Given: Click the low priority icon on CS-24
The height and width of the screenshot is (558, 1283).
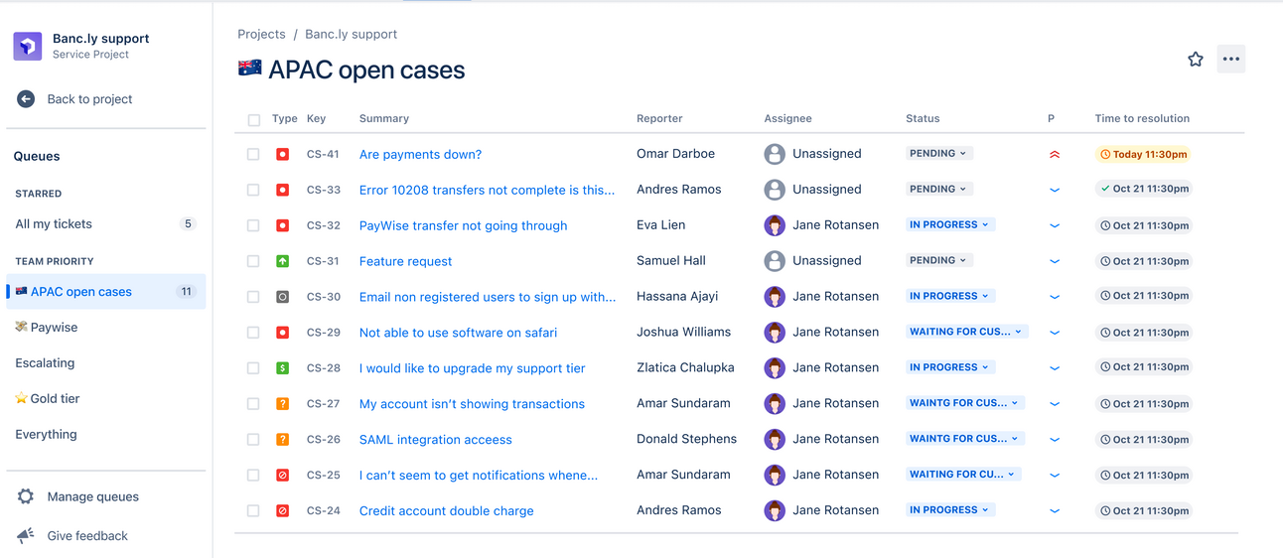Looking at the screenshot, I should [1055, 511].
